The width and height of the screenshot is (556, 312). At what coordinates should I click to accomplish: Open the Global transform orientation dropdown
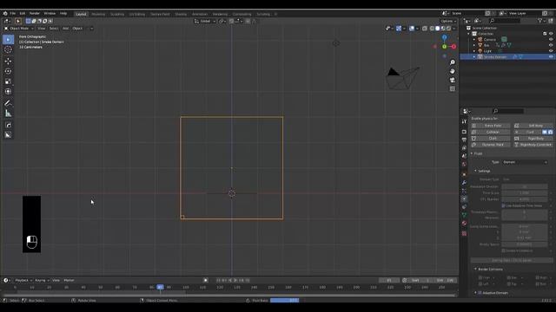(205, 21)
